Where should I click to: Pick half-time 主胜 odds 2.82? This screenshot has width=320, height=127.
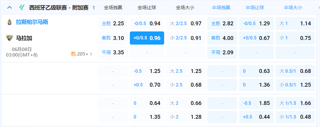222,24
